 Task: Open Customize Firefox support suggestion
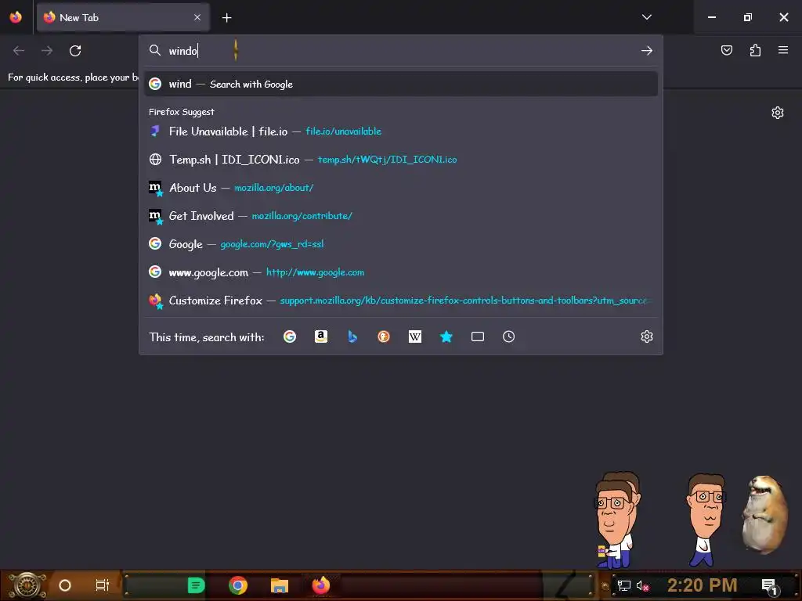point(401,300)
